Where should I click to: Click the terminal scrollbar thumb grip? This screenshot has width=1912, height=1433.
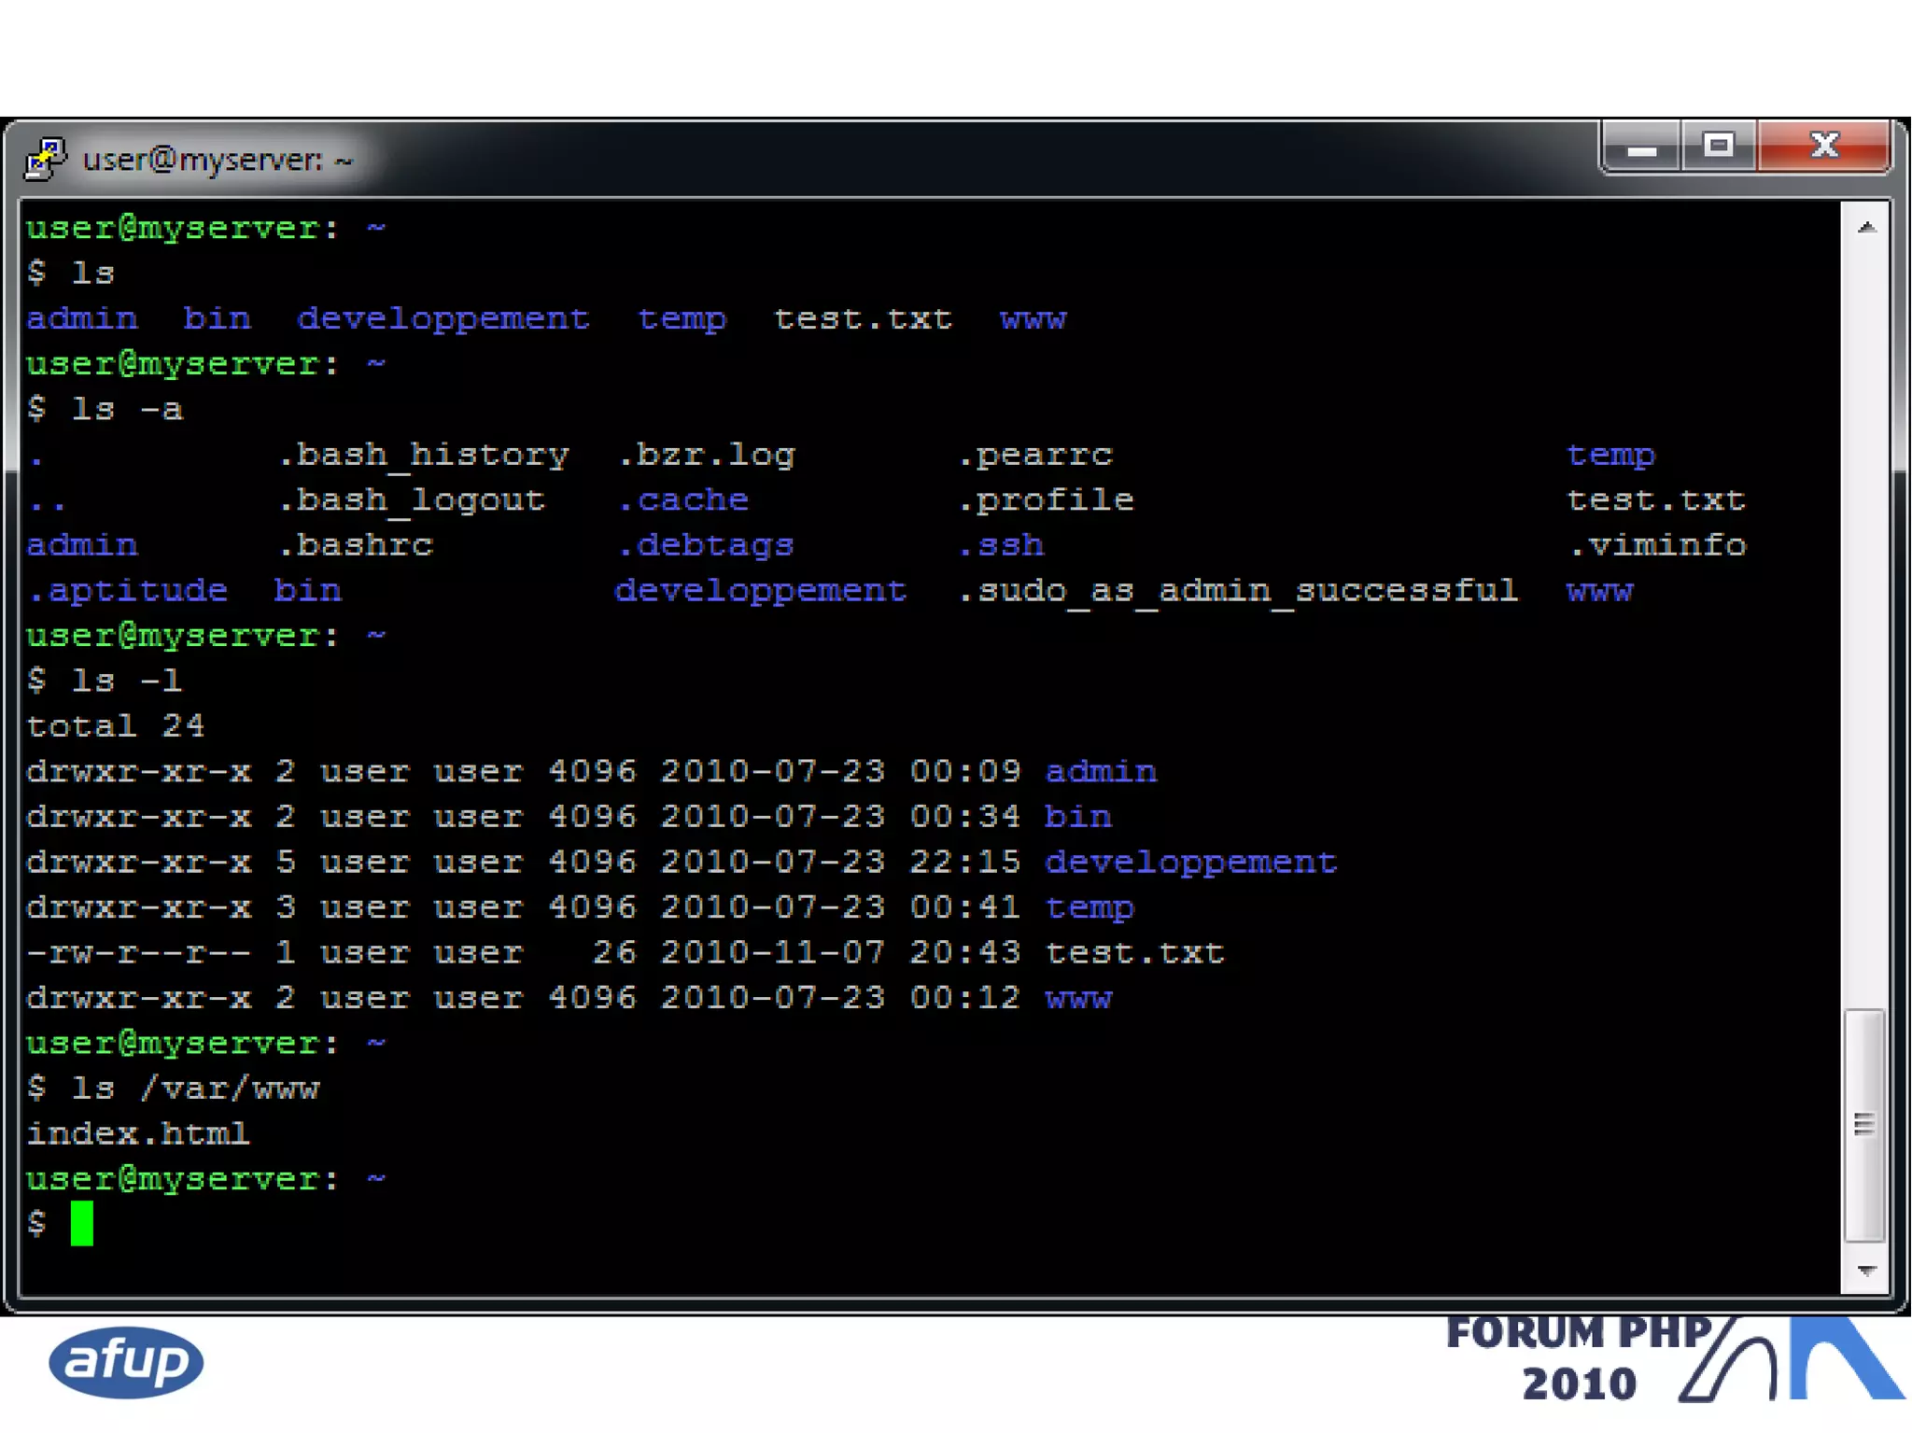coord(1864,1125)
